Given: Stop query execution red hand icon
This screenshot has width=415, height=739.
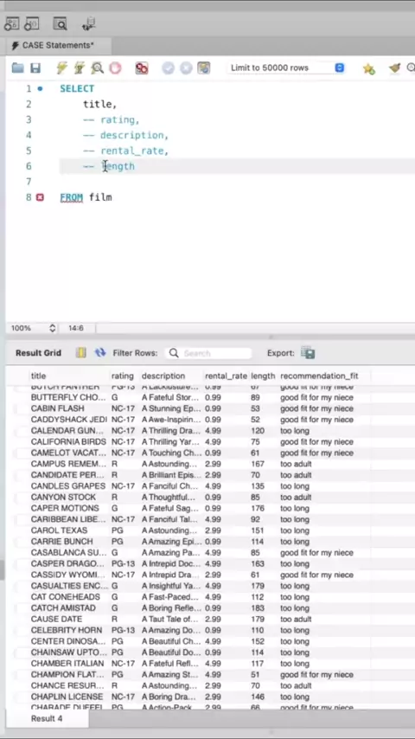Looking at the screenshot, I should 115,67.
